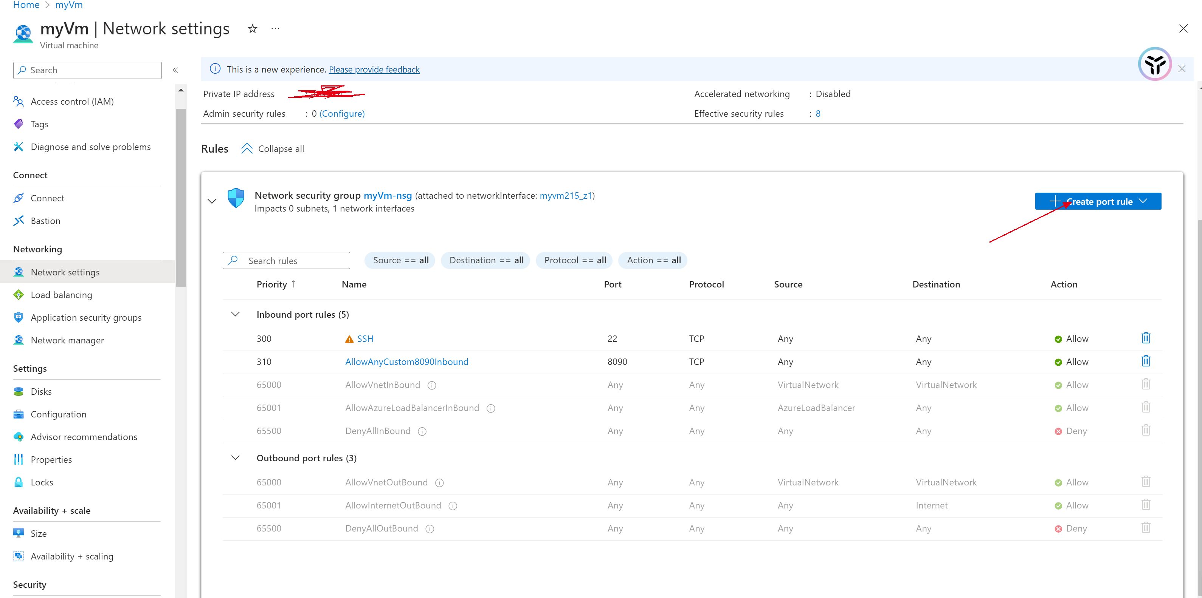
Task: Show info for AllowVnetInBound rule
Action: (x=432, y=385)
